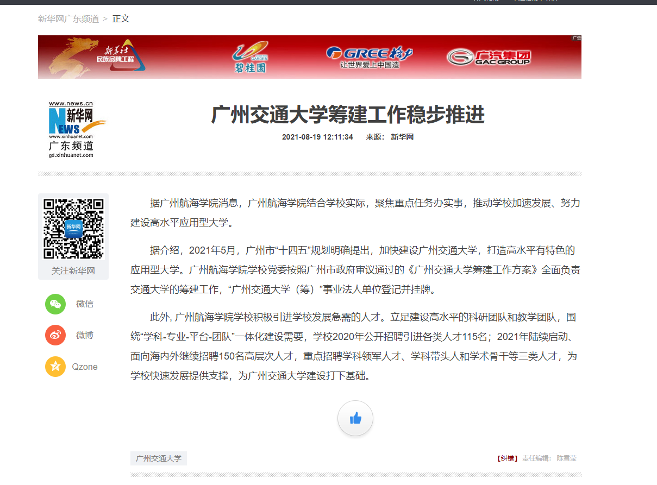Click the 微信 share label
This screenshot has width=657, height=485.
85,304
